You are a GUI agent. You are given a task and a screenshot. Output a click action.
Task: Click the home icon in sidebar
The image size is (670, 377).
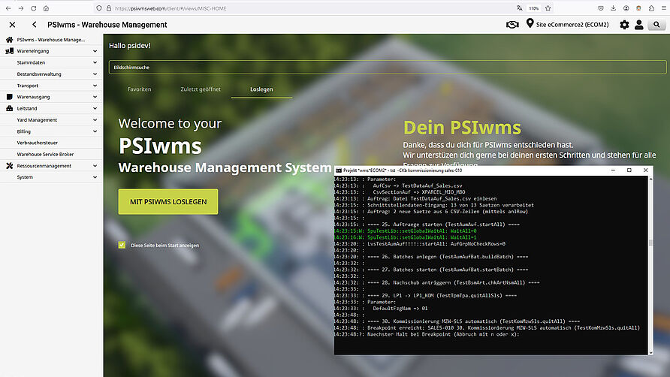tap(10, 39)
